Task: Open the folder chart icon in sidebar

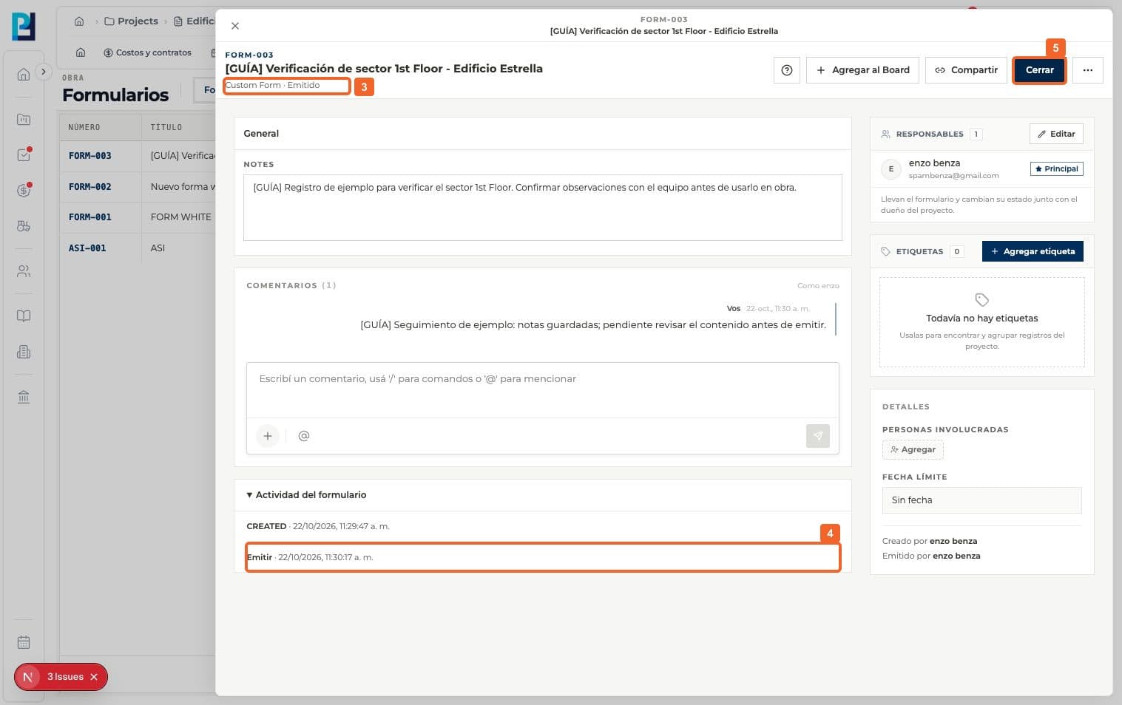Action: pyautogui.click(x=24, y=119)
